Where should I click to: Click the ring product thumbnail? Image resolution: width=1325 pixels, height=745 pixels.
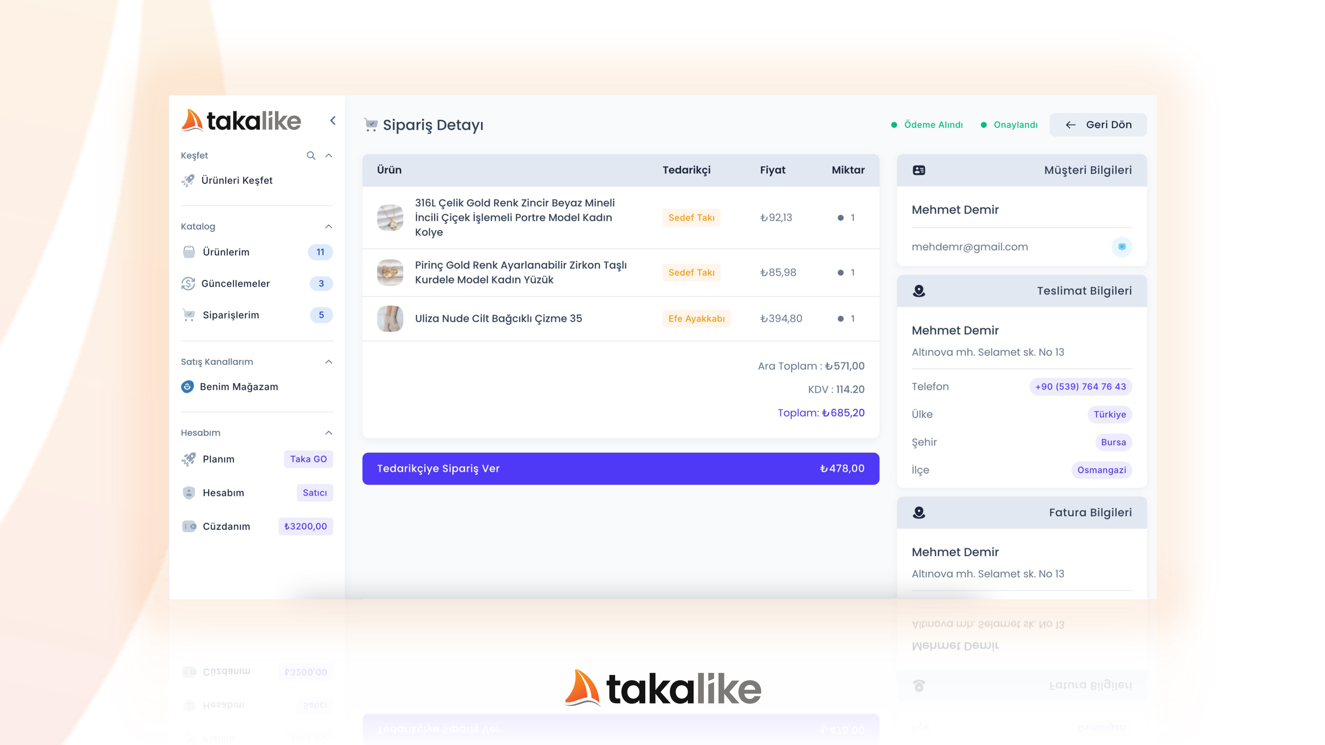(x=390, y=273)
